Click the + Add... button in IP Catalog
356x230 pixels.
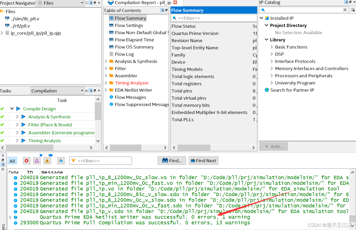273,146
